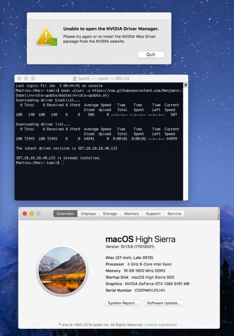Open the Memory tab
Screen dimensions: 234x336
click(x=132, y=214)
